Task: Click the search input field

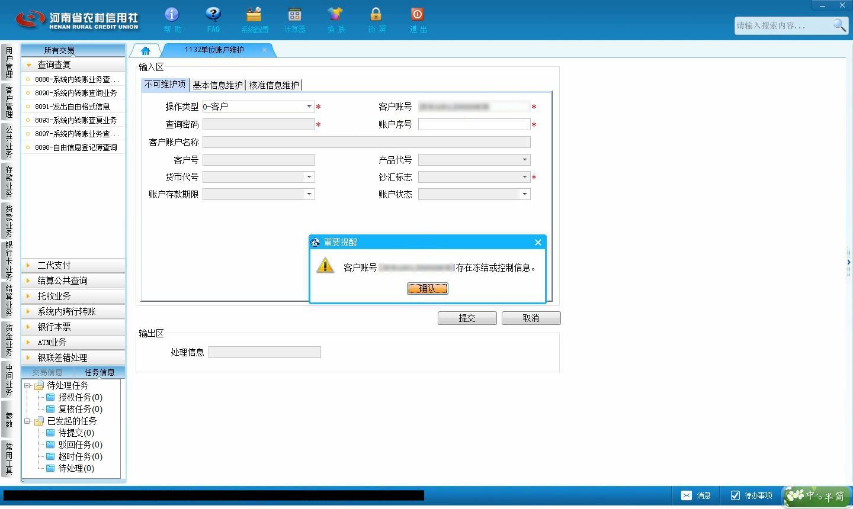Action: [x=783, y=25]
